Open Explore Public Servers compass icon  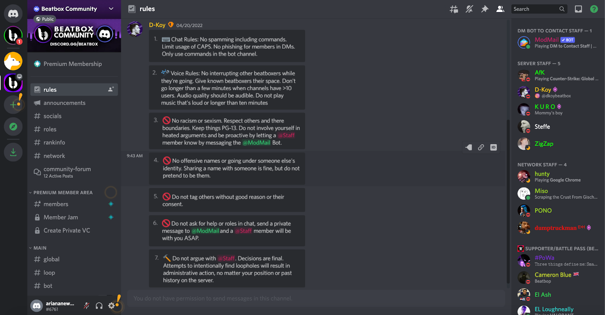13,127
